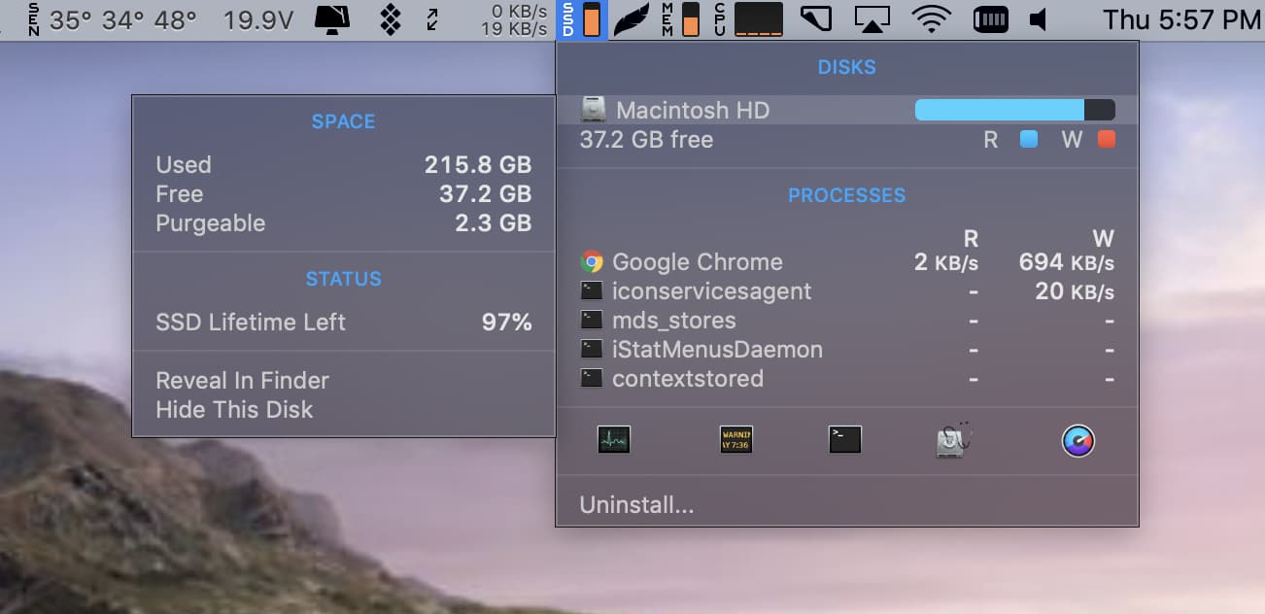Select the Google Chrome process row

click(846, 262)
